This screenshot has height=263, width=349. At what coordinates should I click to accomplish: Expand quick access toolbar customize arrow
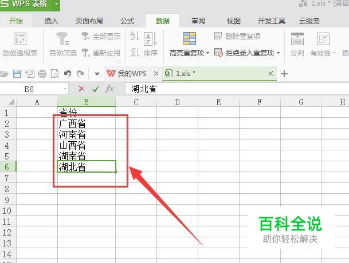pyautogui.click(x=97, y=74)
